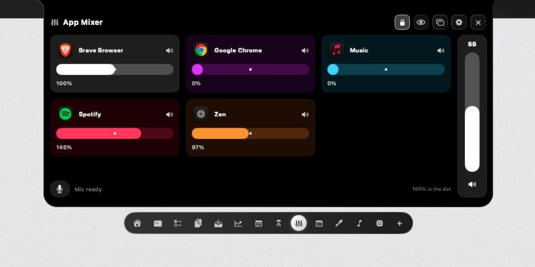Viewport: 535px width, 267px height.
Task: Open the Home icon in the dock
Action: click(x=137, y=223)
